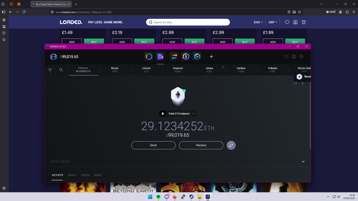Show hidden system tray icons
The width and height of the screenshot is (358, 201).
[x=328, y=197]
